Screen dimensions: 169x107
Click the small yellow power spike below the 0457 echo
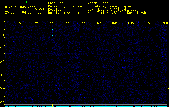click(x=123, y=105)
